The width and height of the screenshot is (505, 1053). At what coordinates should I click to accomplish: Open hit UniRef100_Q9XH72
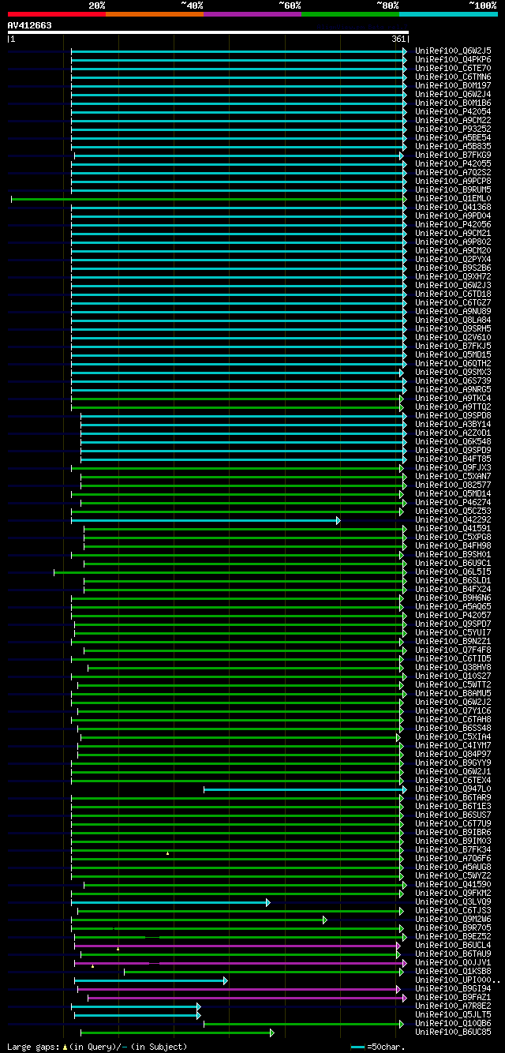pyautogui.click(x=454, y=277)
